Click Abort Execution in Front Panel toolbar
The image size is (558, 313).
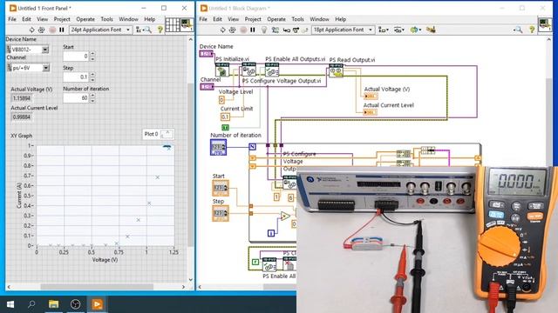pyautogui.click(x=52, y=30)
